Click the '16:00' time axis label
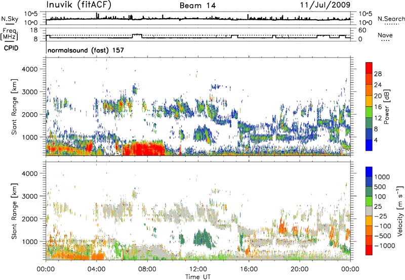 (x=249, y=269)
